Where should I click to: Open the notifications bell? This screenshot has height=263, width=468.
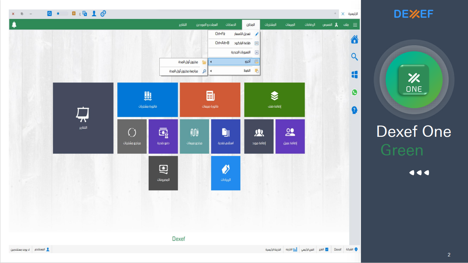pyautogui.click(x=14, y=25)
